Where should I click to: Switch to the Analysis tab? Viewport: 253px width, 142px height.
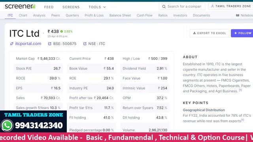click(x=39, y=15)
